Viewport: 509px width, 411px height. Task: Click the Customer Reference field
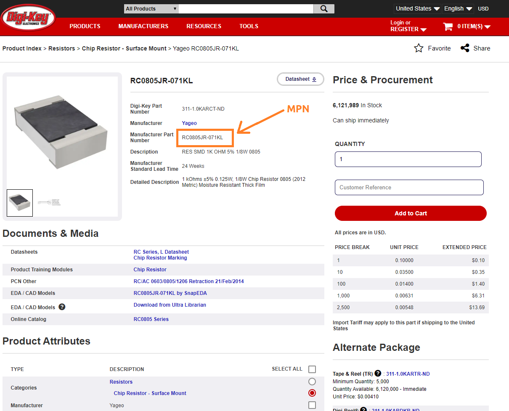pyautogui.click(x=409, y=187)
